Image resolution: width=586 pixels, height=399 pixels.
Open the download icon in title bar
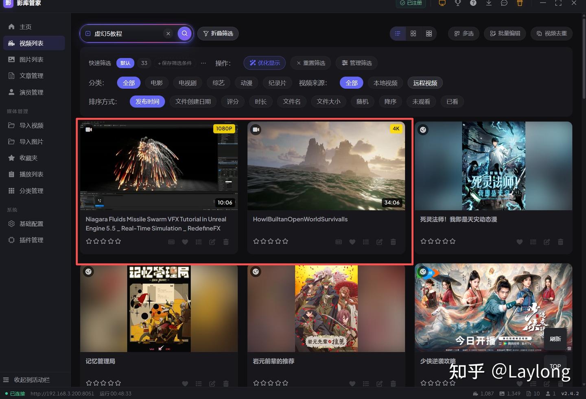489,3
